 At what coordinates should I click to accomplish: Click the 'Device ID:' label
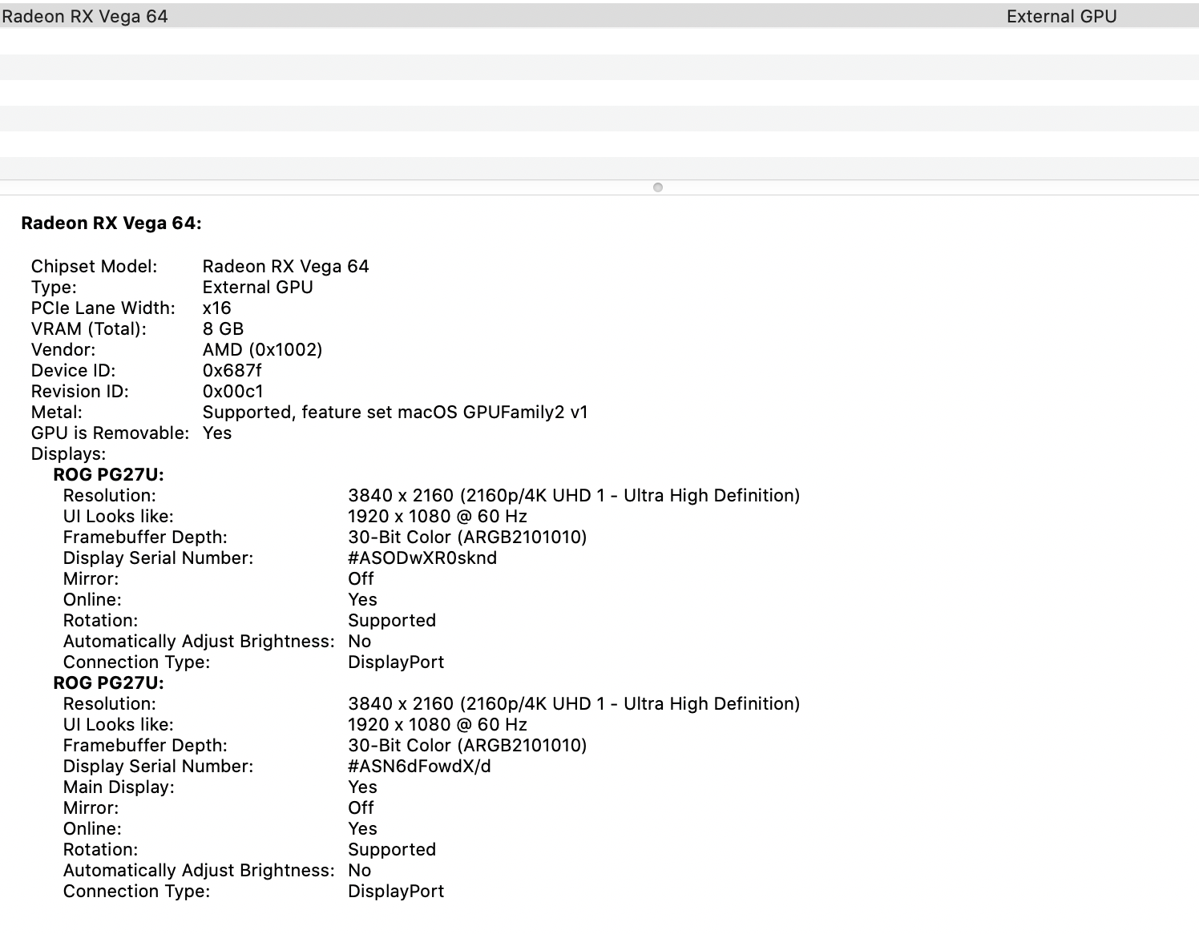74,371
